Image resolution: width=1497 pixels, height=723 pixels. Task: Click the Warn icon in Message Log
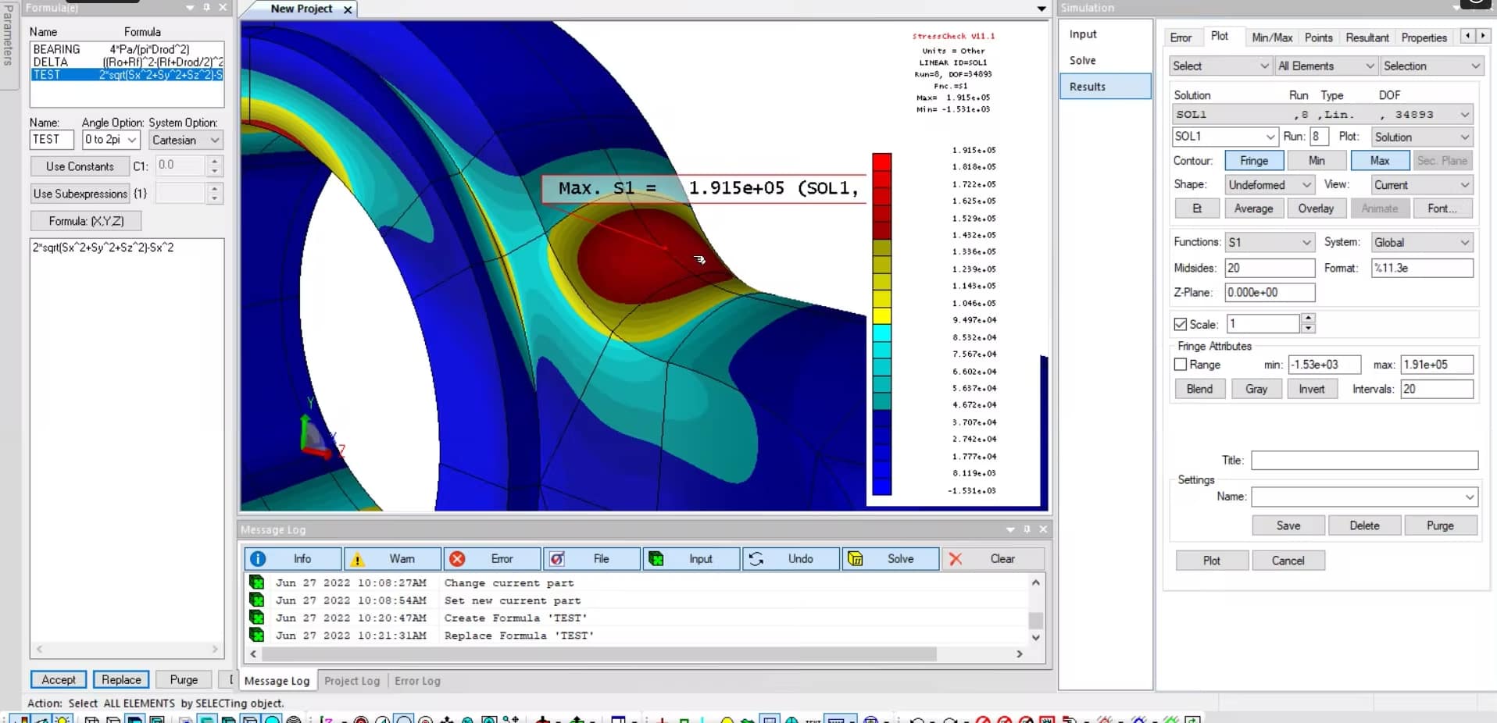[x=358, y=559]
